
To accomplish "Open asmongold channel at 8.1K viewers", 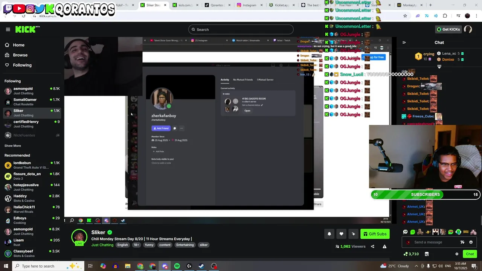I will pyautogui.click(x=32, y=91).
